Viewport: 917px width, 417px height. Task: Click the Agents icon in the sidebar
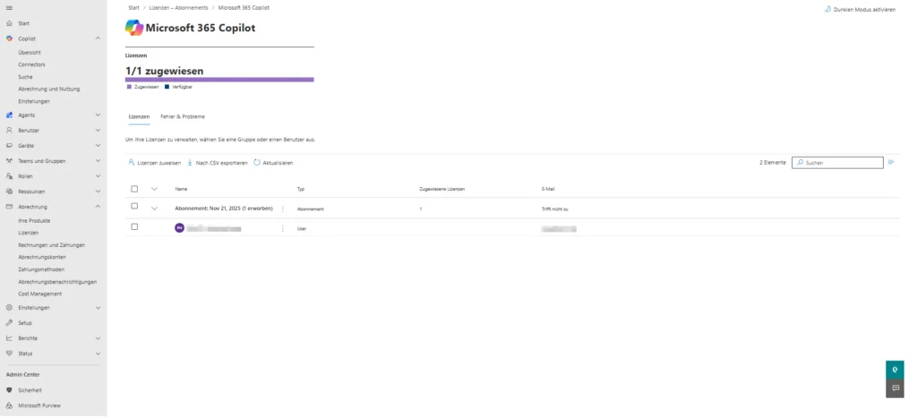9,115
